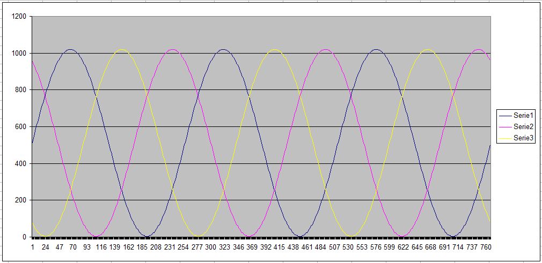Select the Serie2 legend entry text
542x263 pixels.
523,126
